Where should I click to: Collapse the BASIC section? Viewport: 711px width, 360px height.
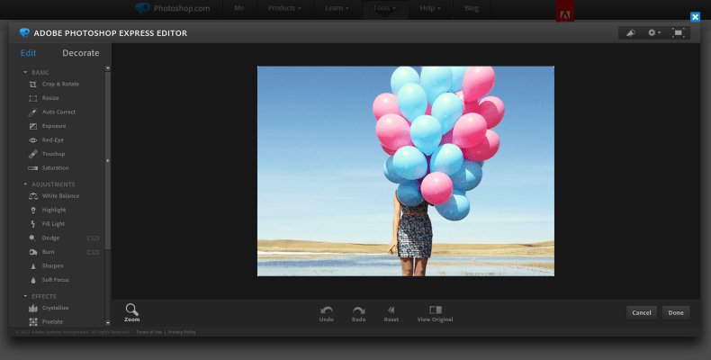(25, 72)
